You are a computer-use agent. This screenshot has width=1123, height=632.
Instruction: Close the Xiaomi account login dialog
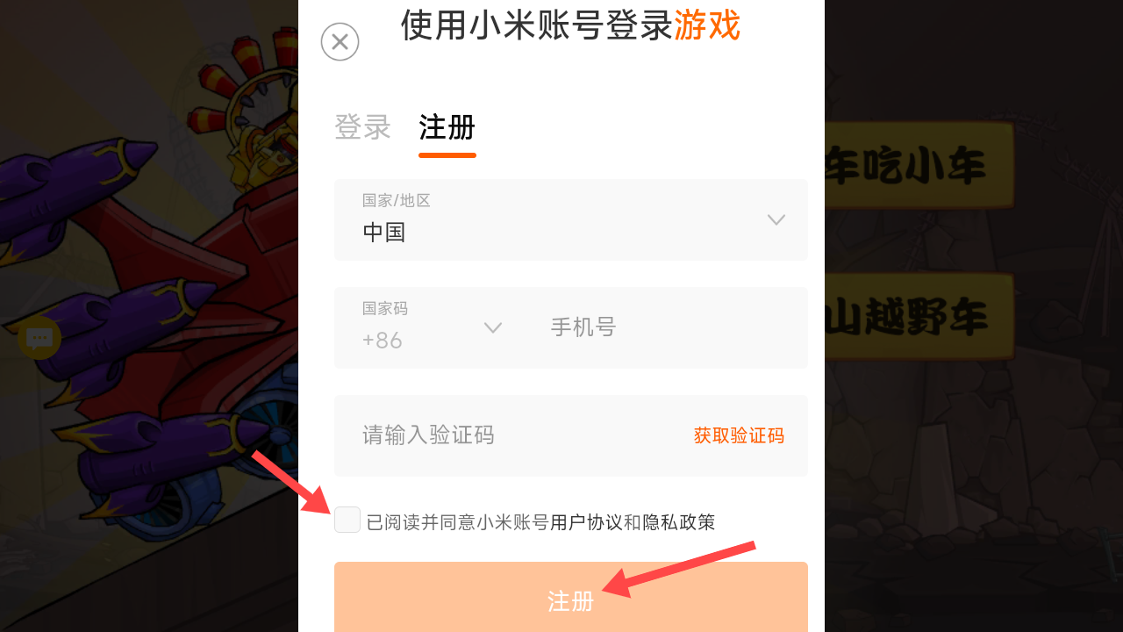point(340,41)
